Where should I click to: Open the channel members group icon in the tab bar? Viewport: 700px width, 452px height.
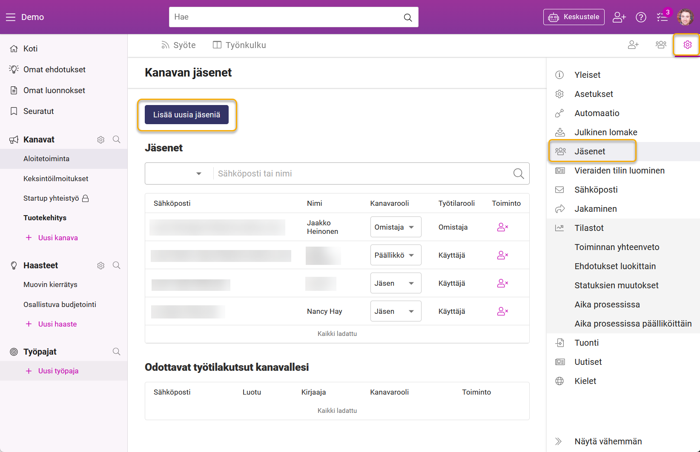coord(661,45)
